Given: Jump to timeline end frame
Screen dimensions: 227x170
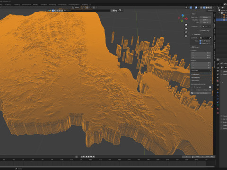Looking at the screenshot, I should point(94,157).
